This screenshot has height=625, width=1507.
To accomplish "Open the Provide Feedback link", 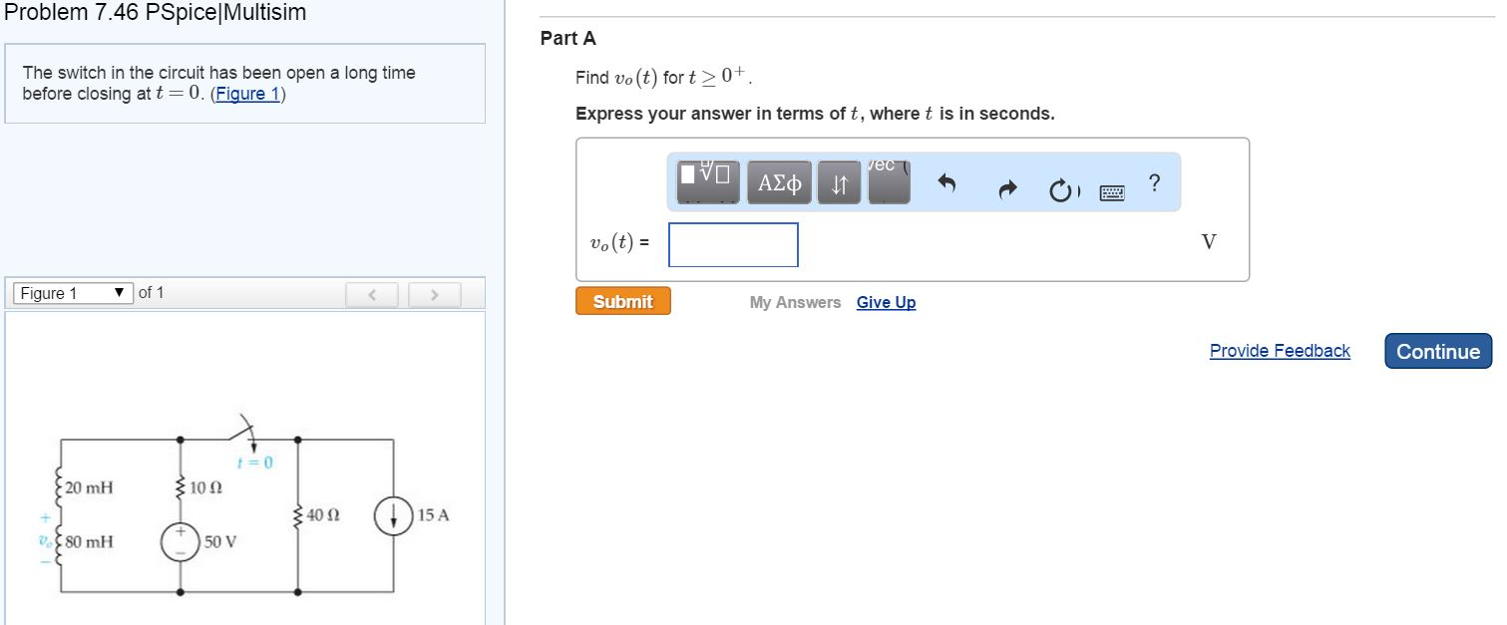I will pyautogui.click(x=1280, y=351).
